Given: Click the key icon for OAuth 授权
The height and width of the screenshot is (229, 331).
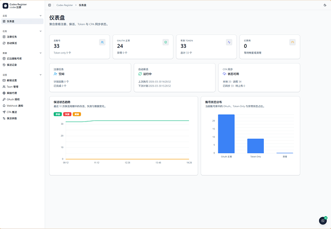Looking at the screenshot, I should pyautogui.click(x=4, y=99).
